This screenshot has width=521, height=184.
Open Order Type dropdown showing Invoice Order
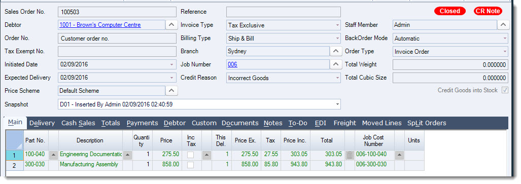505,52
